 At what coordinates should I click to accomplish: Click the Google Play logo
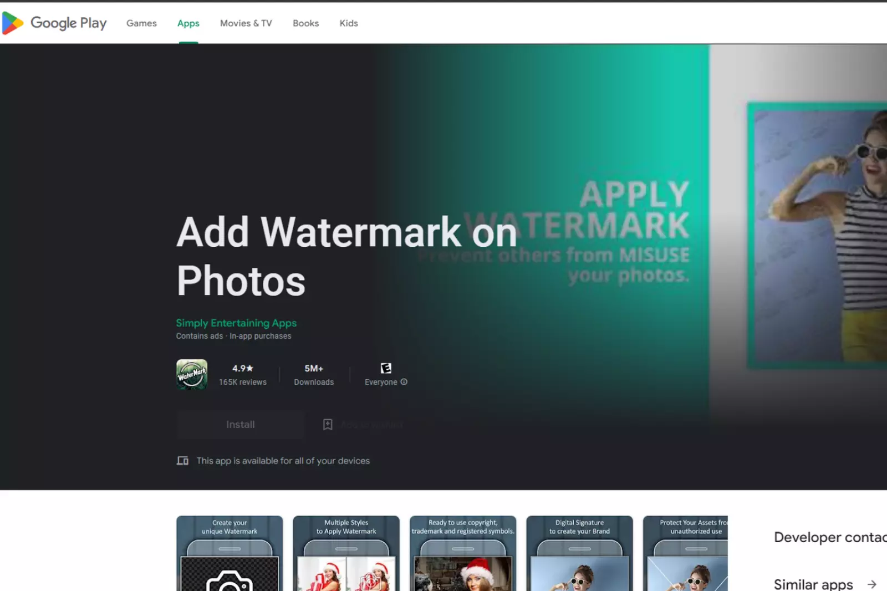click(x=54, y=23)
